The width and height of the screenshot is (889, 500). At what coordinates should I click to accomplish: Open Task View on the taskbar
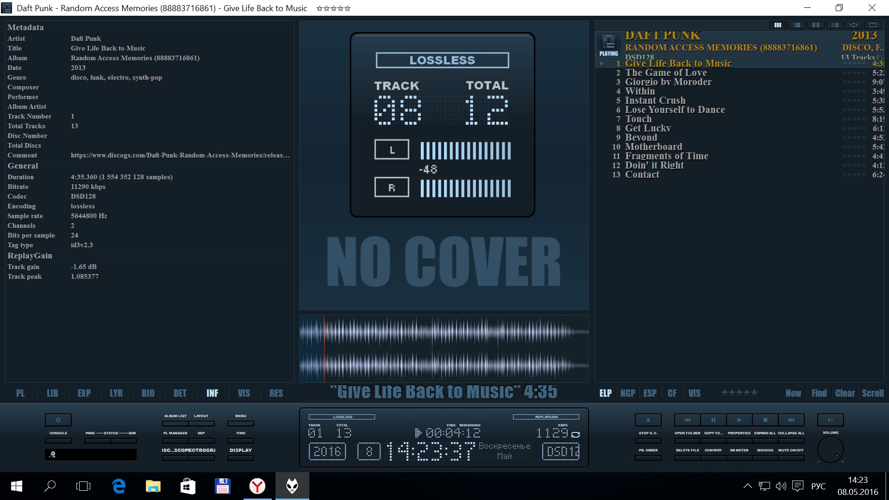pyautogui.click(x=83, y=486)
